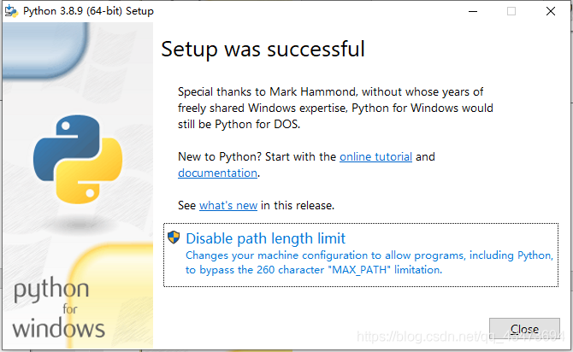The image size is (573, 352).
Task: Close the window with title bar X
Action: pos(551,11)
